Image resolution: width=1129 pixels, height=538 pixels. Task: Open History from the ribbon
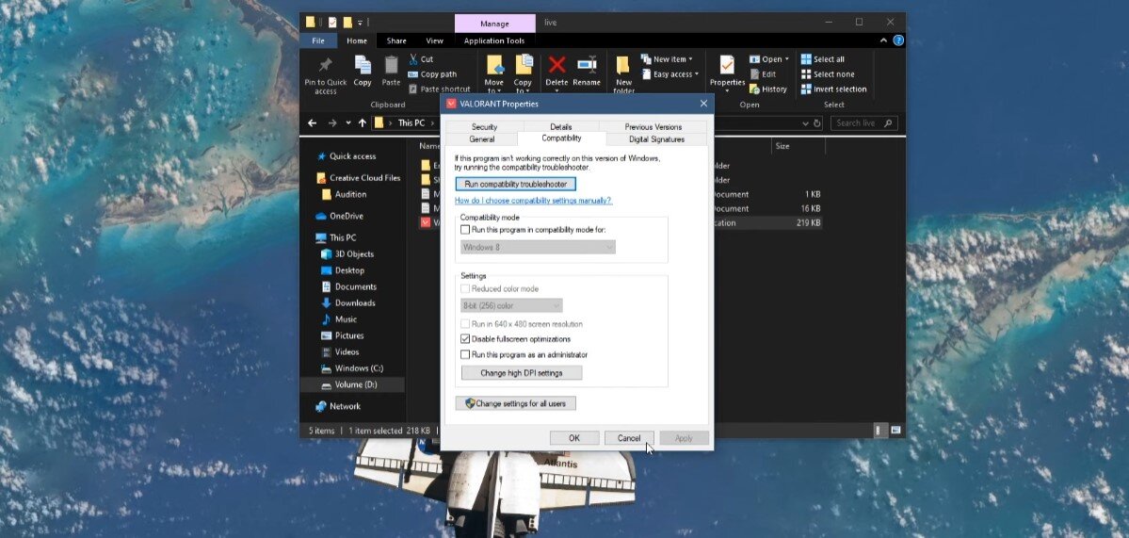(x=768, y=90)
